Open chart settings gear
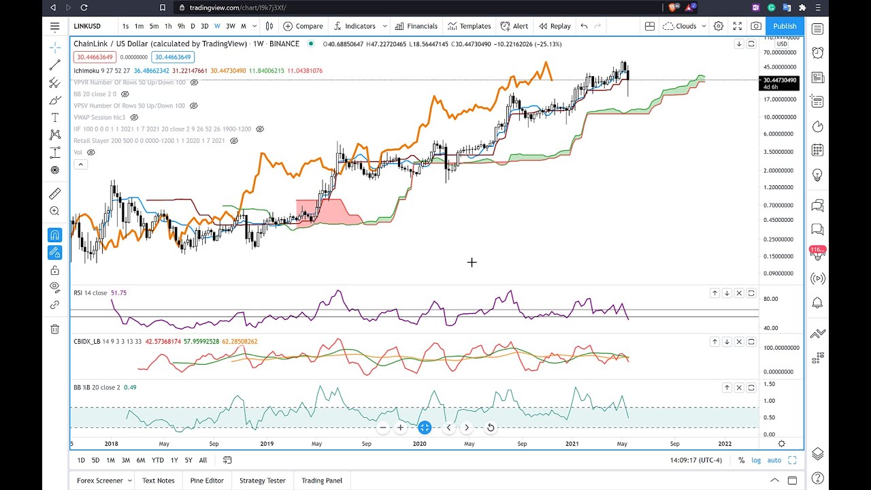The height and width of the screenshot is (490, 871). point(719,26)
